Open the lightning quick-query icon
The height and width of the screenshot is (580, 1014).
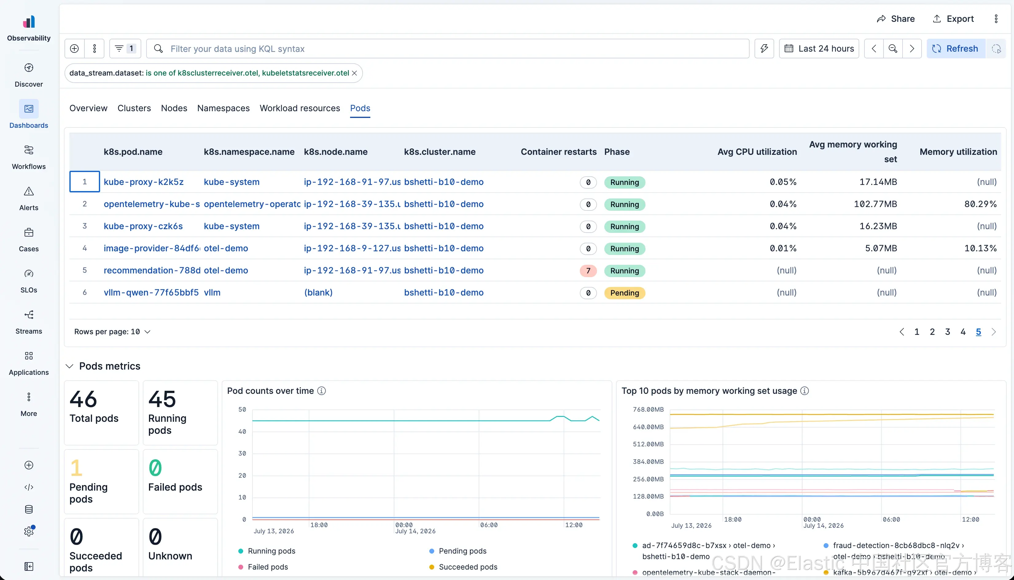[764, 49]
